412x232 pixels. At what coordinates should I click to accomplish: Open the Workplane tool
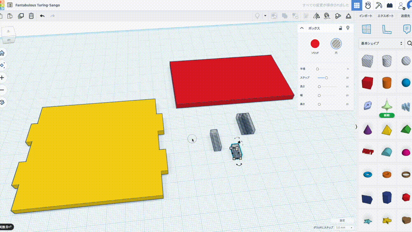tap(366, 29)
